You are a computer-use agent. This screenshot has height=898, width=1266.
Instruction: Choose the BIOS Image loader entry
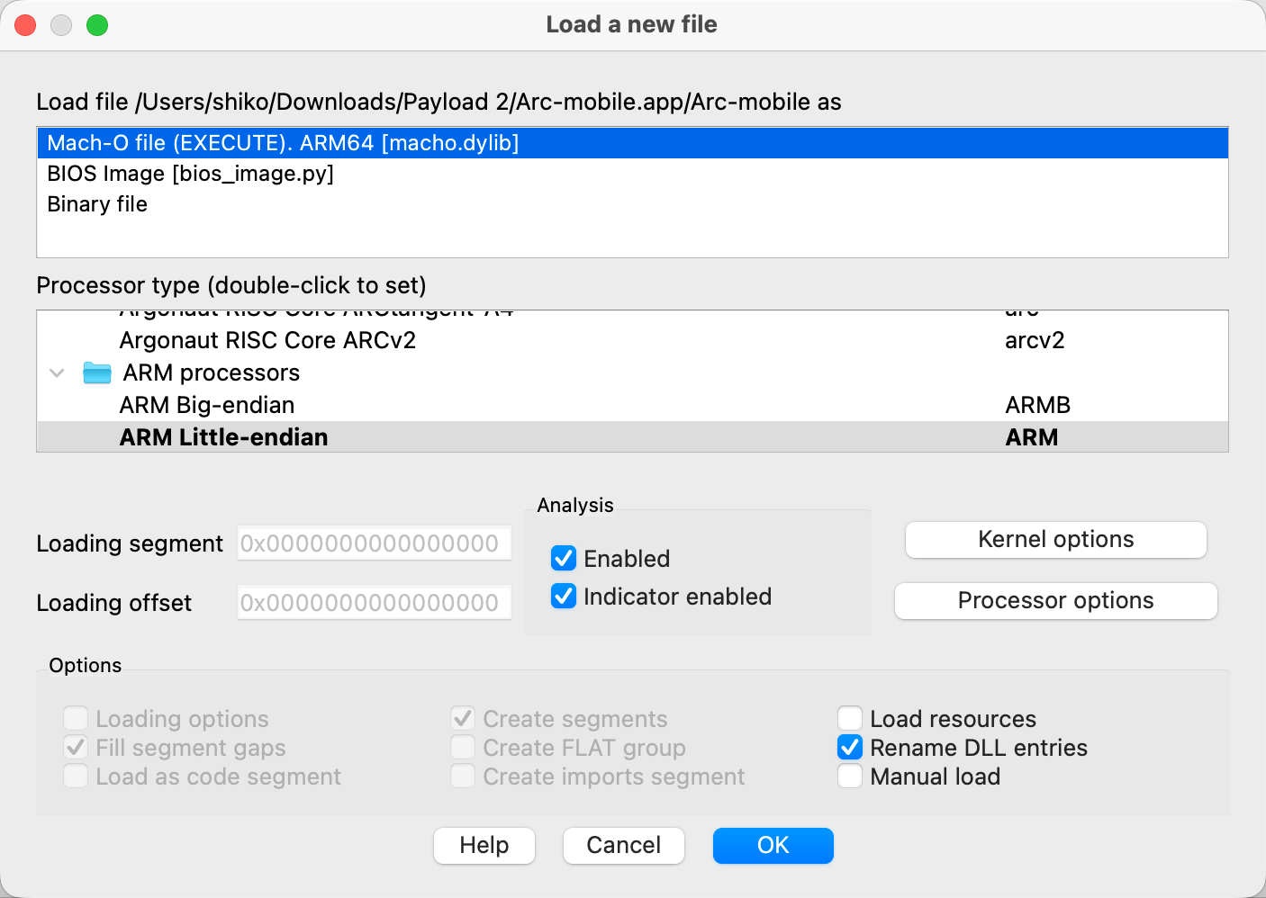(190, 174)
